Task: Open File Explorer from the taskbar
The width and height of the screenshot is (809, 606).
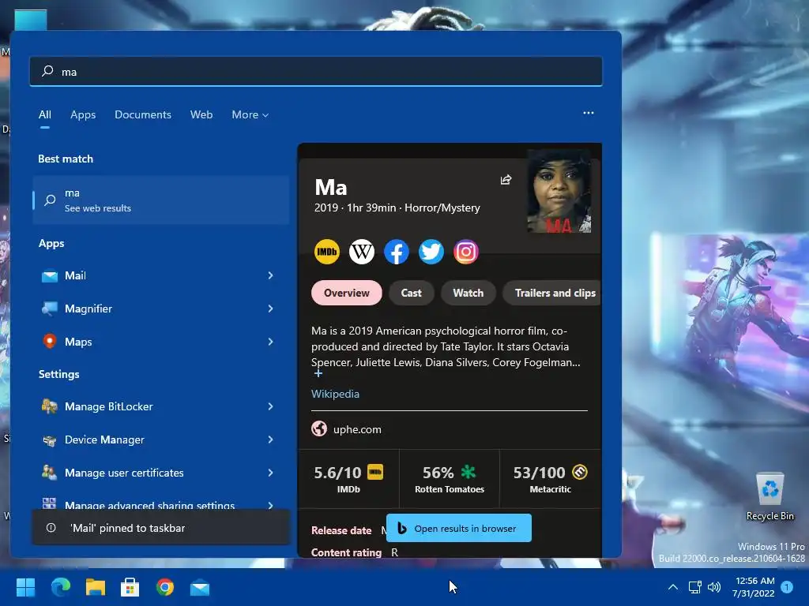Action: (96, 587)
